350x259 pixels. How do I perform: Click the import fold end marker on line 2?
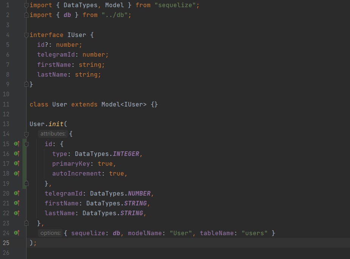click(26, 15)
